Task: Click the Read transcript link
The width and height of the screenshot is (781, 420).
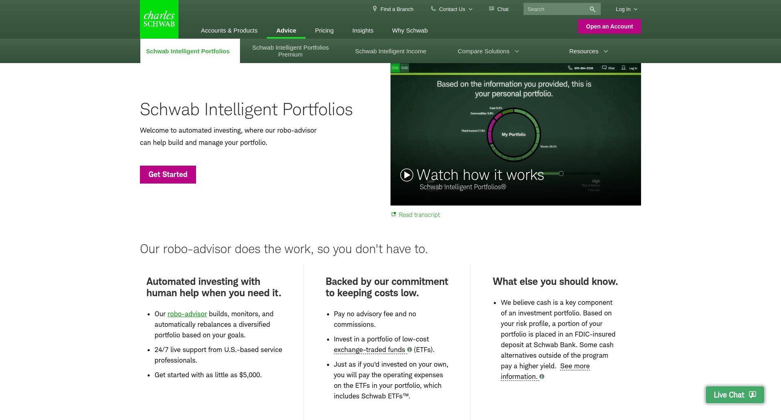Action: [x=419, y=215]
